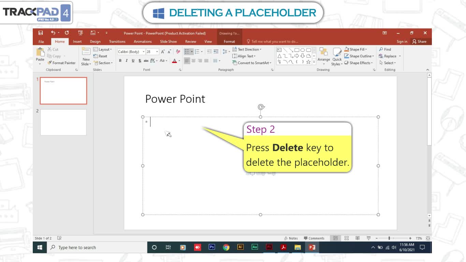Click the Save icon in quick access toolbar

click(41, 33)
